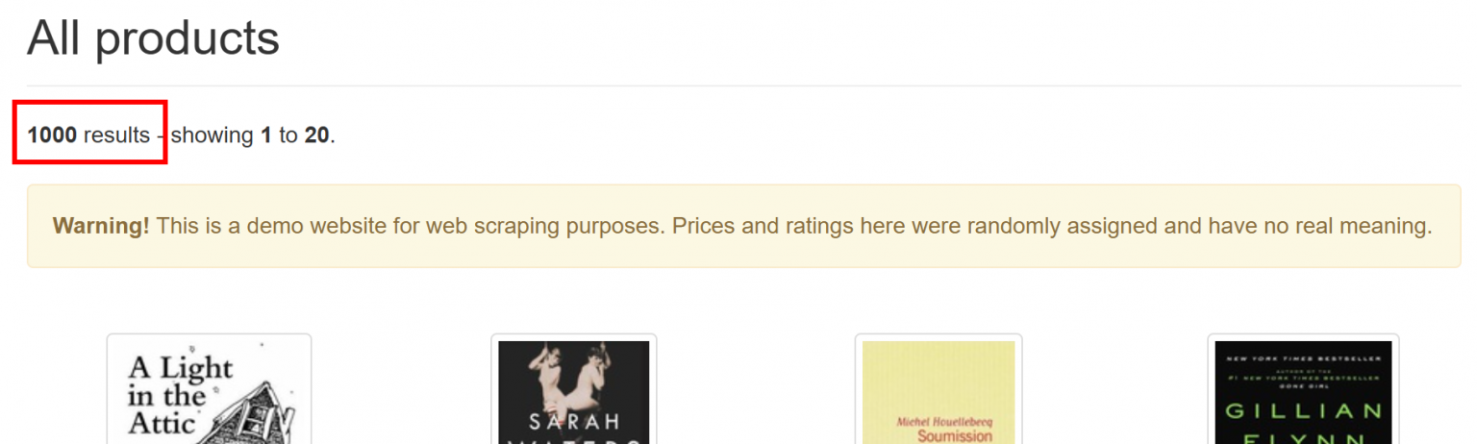Click the A Light in the Attic cover
This screenshot has width=1477, height=444.
tap(209, 389)
